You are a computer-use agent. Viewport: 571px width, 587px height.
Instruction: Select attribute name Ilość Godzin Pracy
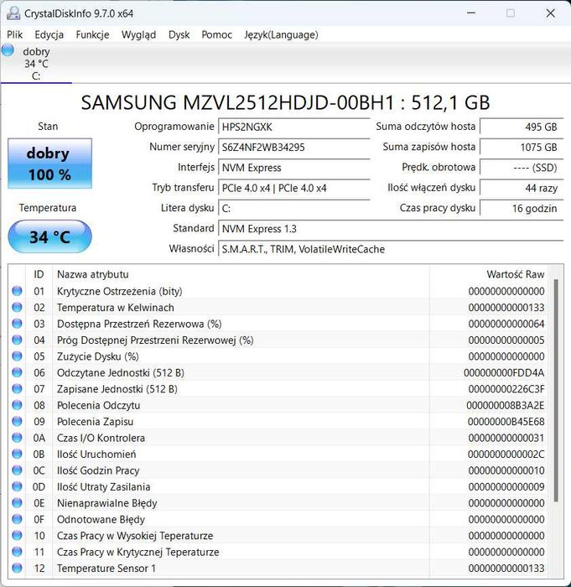(x=98, y=470)
